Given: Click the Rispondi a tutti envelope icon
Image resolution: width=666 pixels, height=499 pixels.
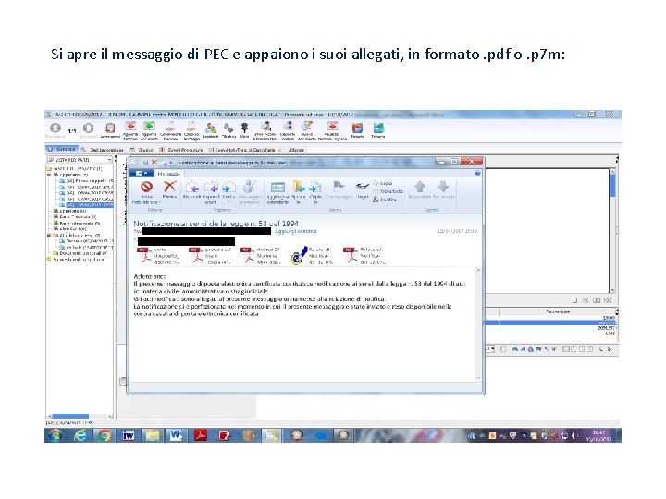Looking at the screenshot, I should [211, 187].
